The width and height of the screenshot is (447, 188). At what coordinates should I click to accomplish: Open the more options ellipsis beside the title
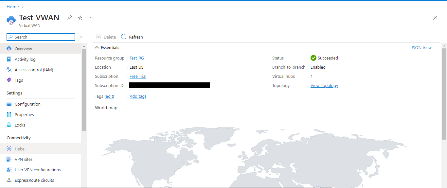point(91,18)
